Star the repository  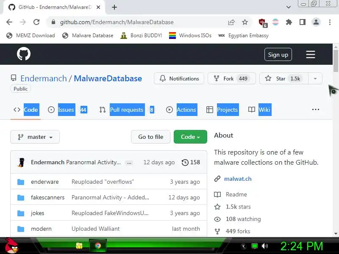[283, 79]
